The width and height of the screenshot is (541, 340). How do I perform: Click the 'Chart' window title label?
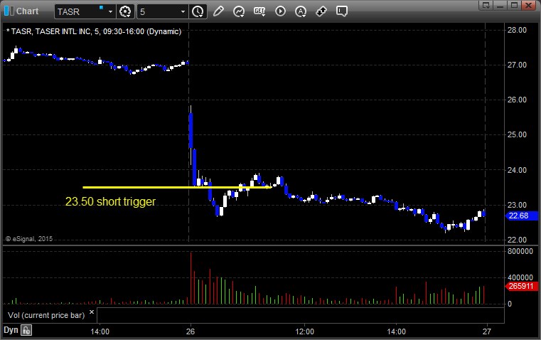coord(27,11)
